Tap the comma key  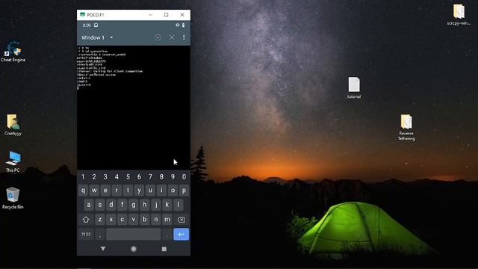coord(99,234)
